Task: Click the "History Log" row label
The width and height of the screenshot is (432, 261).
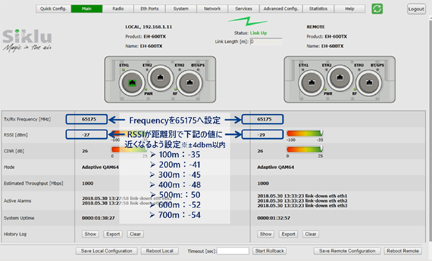Action: click(x=15, y=234)
